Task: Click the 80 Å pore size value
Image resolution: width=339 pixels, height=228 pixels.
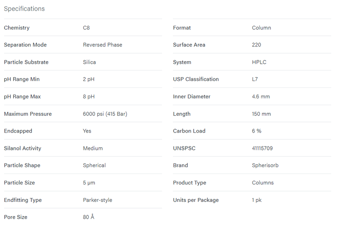Action: tap(89, 217)
